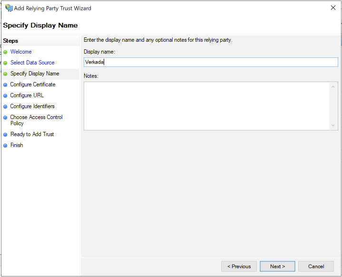Cancel the relying party wizard
Image resolution: width=342 pixels, height=277 pixels.
coord(316,266)
